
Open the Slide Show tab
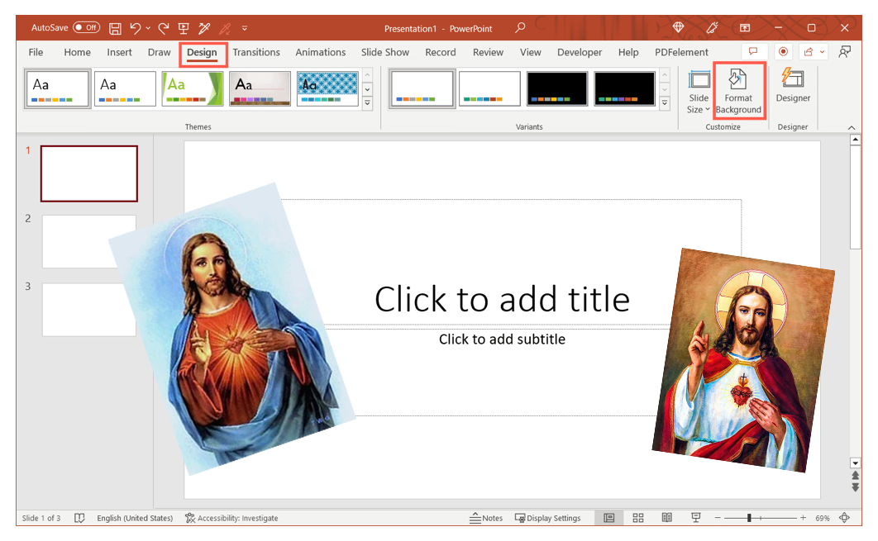point(384,52)
